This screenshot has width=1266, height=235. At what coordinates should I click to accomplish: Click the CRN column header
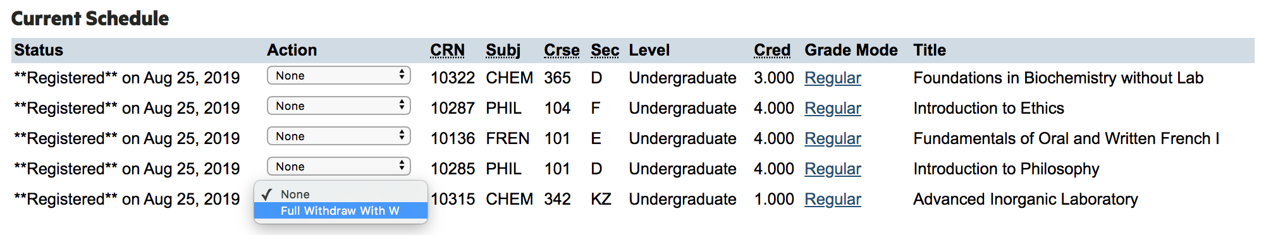pos(447,50)
